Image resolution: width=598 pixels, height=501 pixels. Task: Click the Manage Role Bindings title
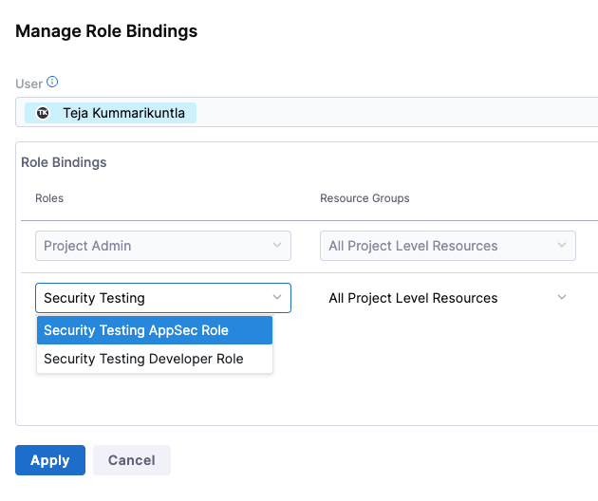pyautogui.click(x=106, y=31)
